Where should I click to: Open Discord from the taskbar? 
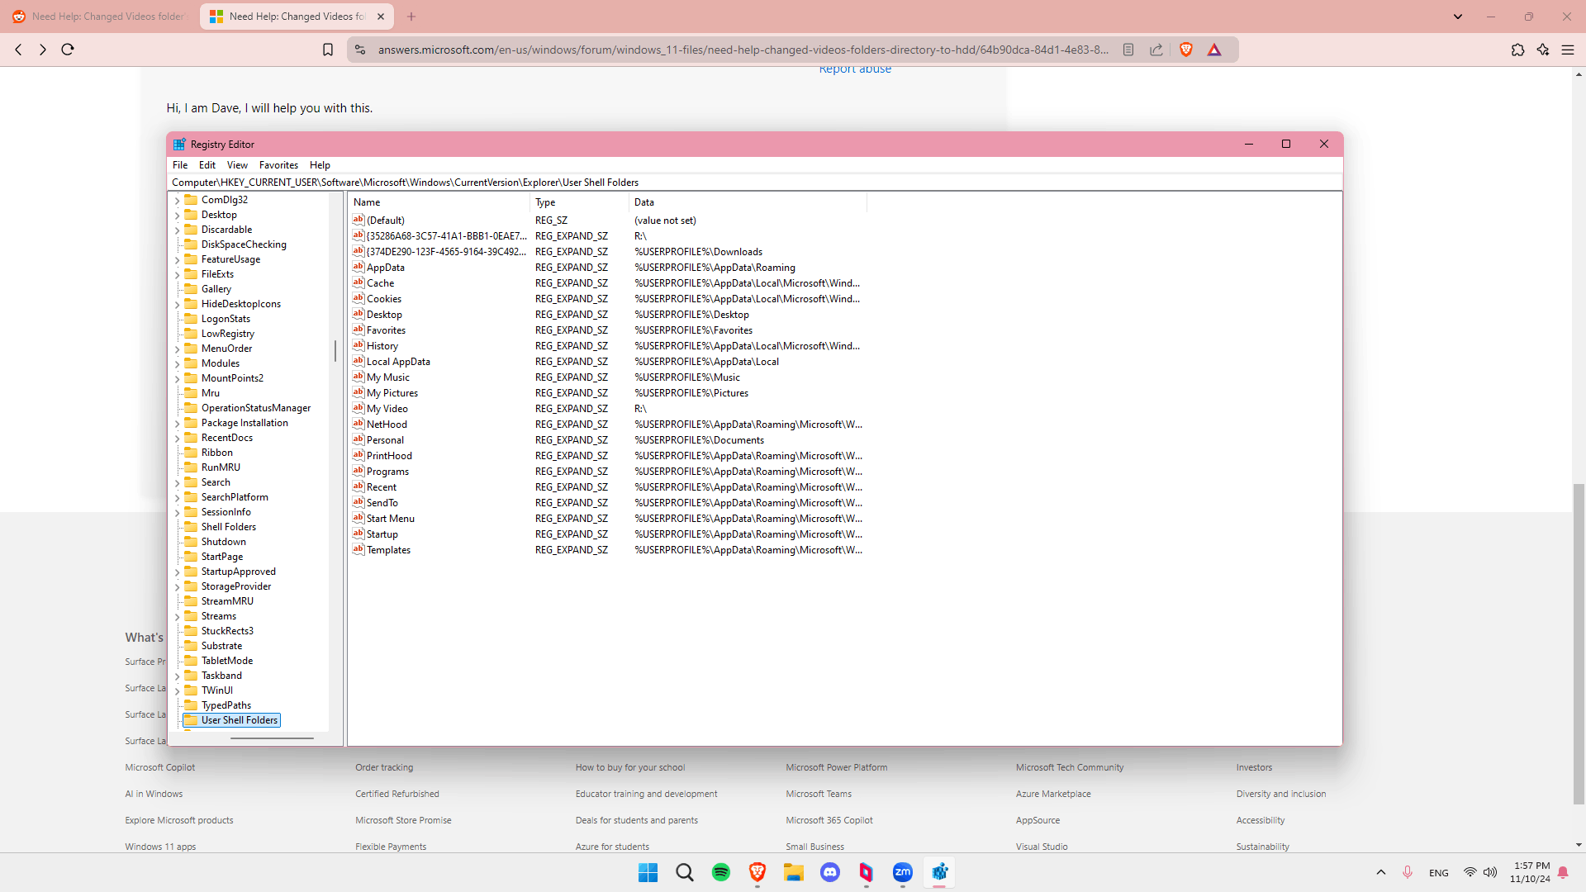[x=830, y=872]
